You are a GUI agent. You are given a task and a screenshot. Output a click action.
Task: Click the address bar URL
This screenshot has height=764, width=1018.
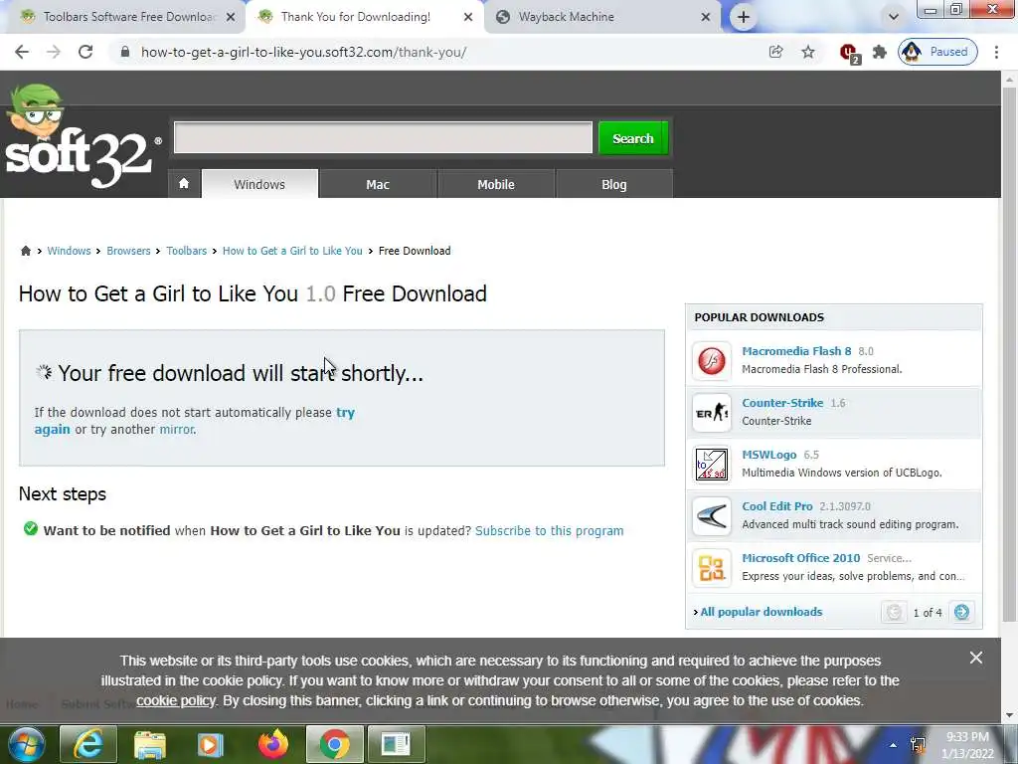[303, 52]
